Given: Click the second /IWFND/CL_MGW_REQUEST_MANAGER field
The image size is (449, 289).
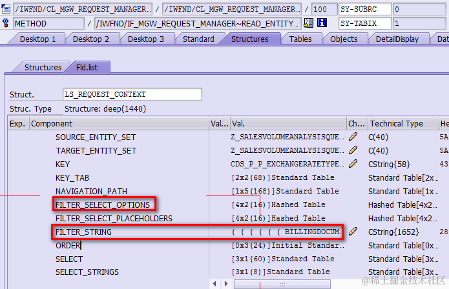Looking at the screenshot, I should (x=232, y=9).
